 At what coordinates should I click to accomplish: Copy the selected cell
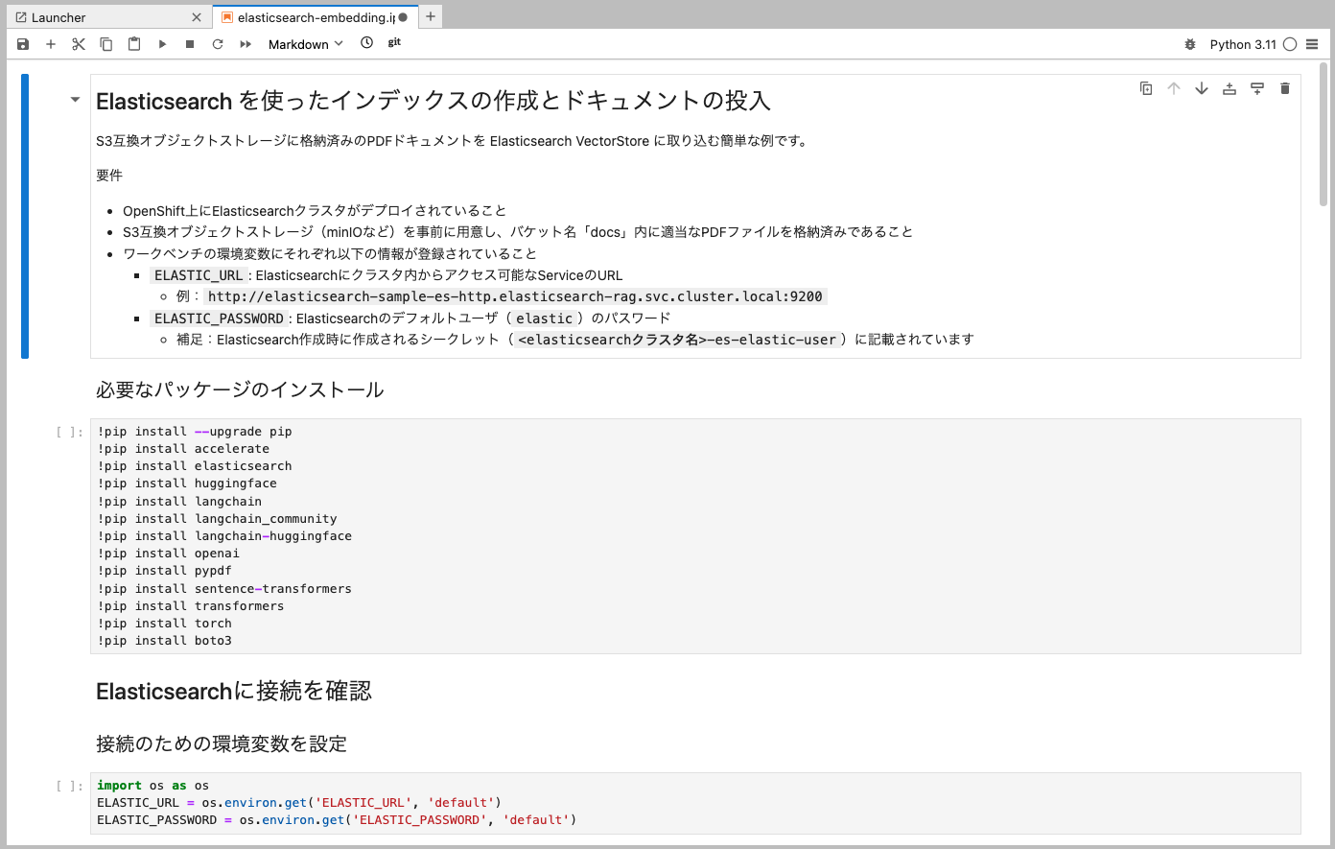[106, 44]
